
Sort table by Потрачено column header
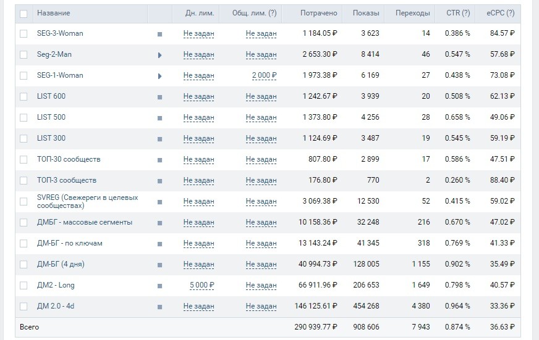[318, 13]
